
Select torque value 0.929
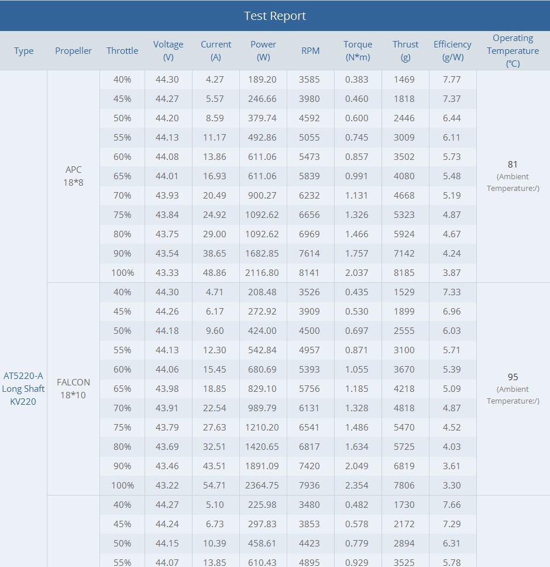click(356, 563)
